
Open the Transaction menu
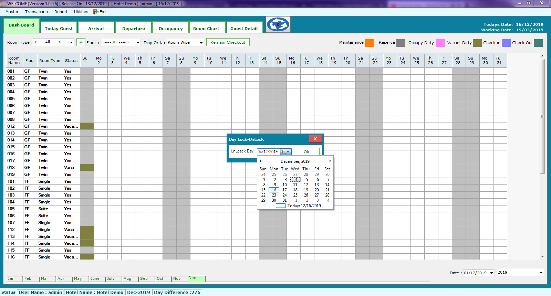(37, 12)
